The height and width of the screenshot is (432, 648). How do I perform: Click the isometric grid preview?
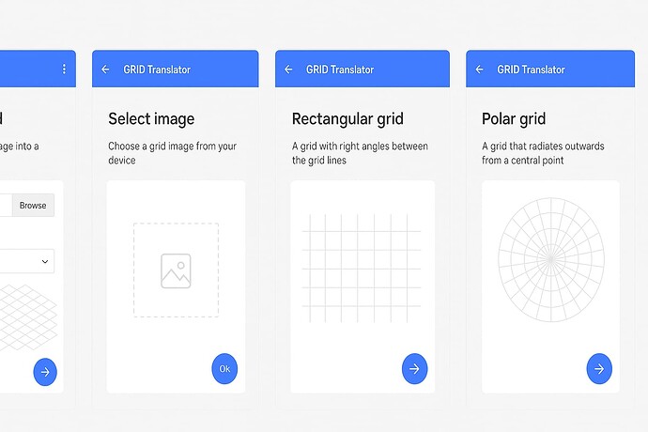(x=23, y=315)
